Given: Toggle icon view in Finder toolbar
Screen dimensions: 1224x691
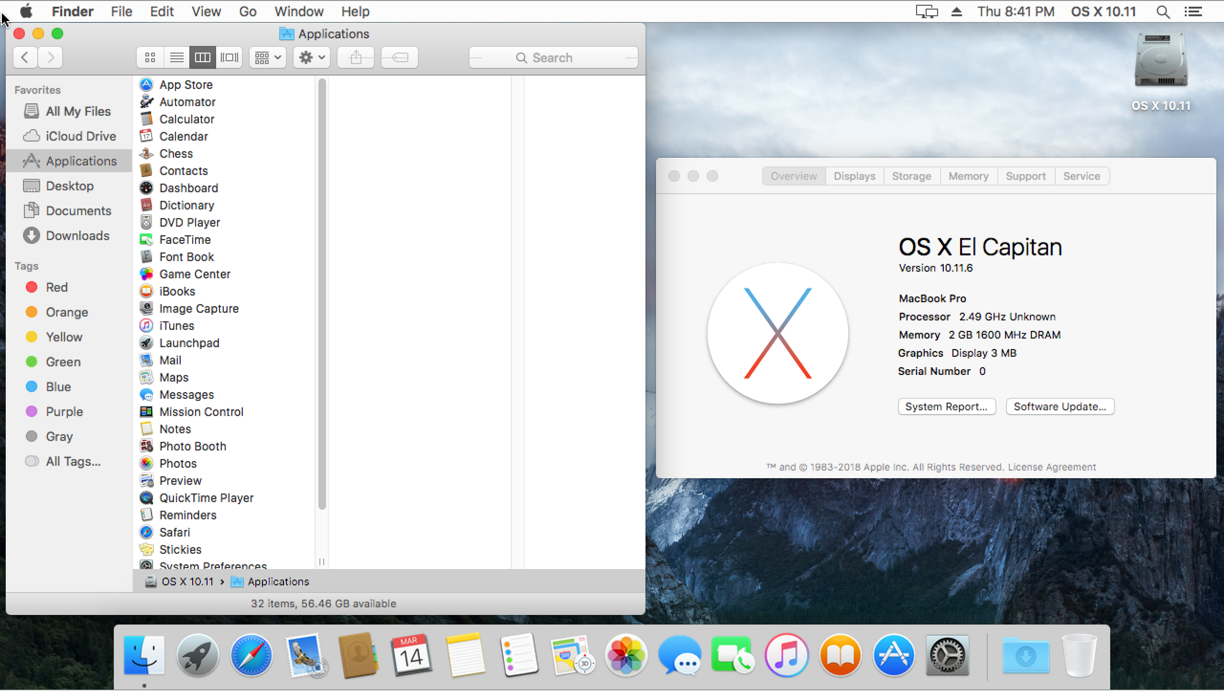Looking at the screenshot, I should pos(150,57).
